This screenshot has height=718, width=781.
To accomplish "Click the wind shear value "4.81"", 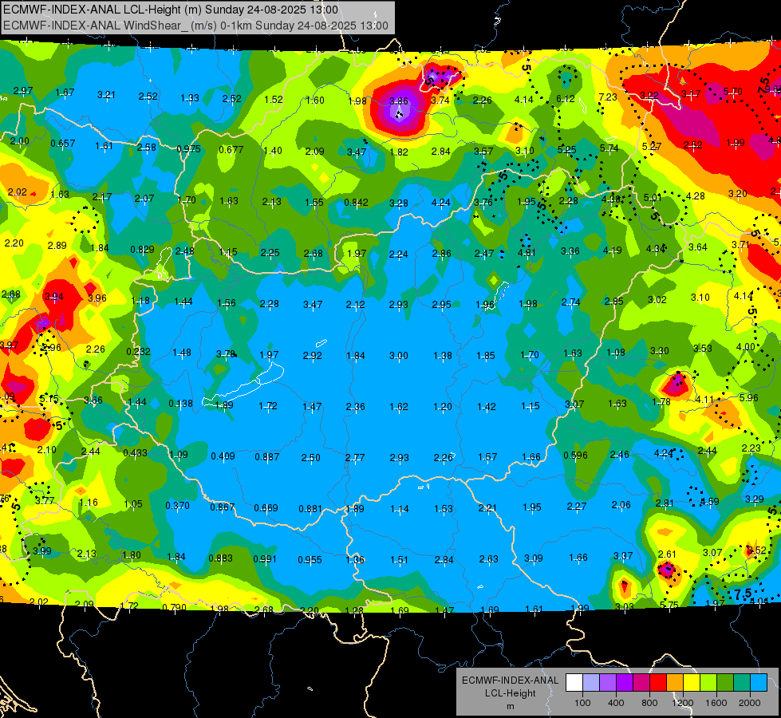I will click(527, 252).
